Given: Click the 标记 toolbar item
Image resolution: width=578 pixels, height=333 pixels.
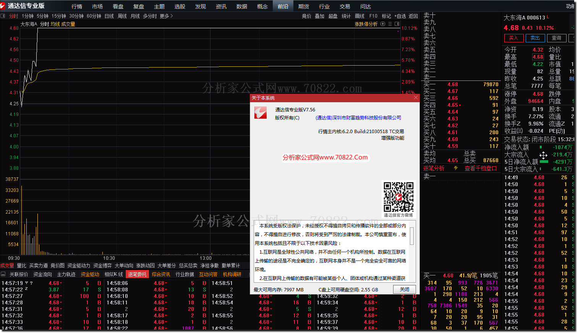Looking at the screenshot, I should [387, 16].
